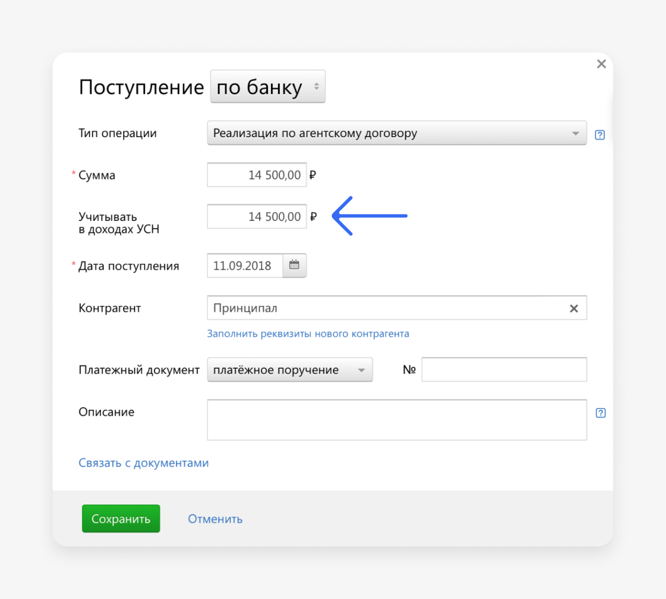Click the 'Тип операции' label

118,133
